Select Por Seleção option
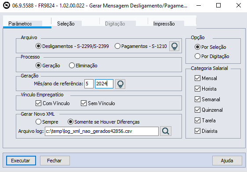 coord(210,47)
